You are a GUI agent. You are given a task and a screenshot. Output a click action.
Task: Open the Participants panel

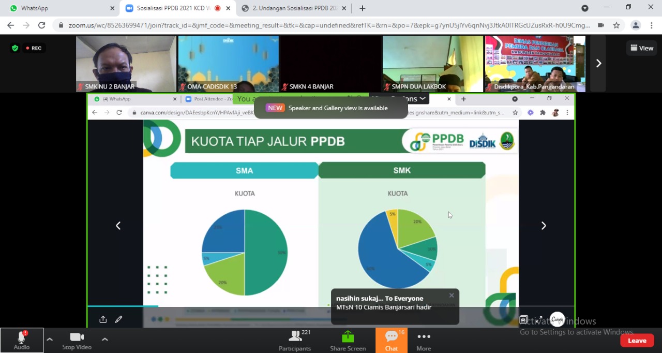pos(295,340)
